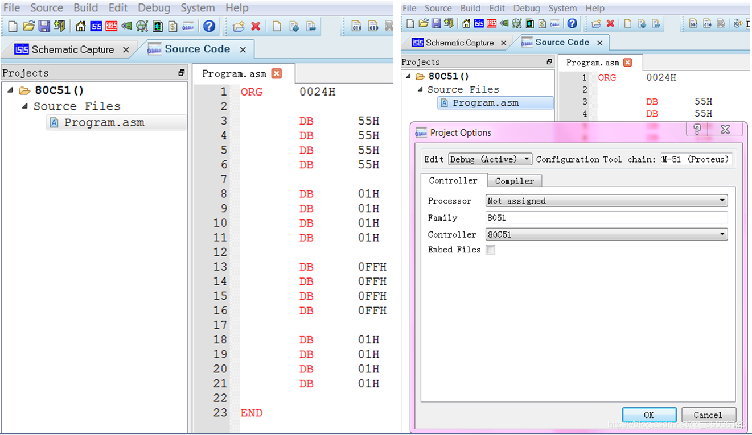This screenshot has width=752, height=435.
Task: Switch to the Compiler tab in Project Options
Action: [514, 181]
